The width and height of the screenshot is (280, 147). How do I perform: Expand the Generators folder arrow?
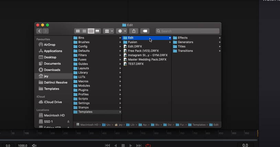pyautogui.click(x=220, y=42)
